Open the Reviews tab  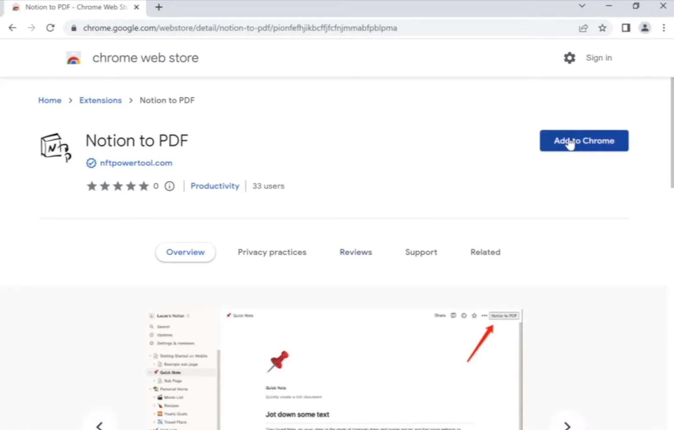tap(356, 252)
